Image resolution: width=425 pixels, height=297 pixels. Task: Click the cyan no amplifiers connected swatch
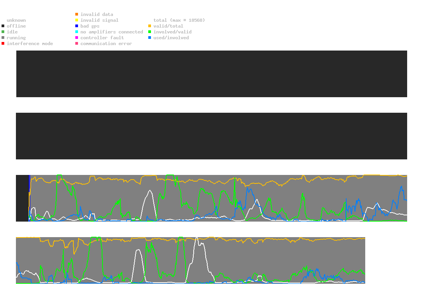[x=77, y=32]
